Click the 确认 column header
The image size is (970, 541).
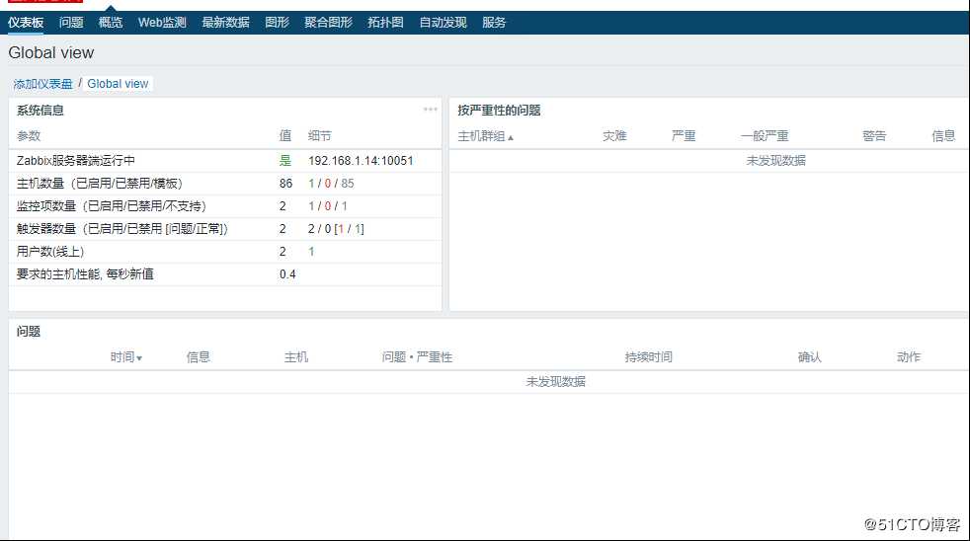[810, 357]
